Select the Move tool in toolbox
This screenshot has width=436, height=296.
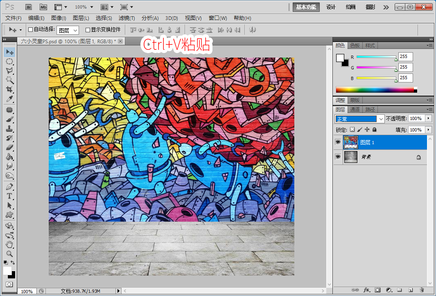coord(9,52)
